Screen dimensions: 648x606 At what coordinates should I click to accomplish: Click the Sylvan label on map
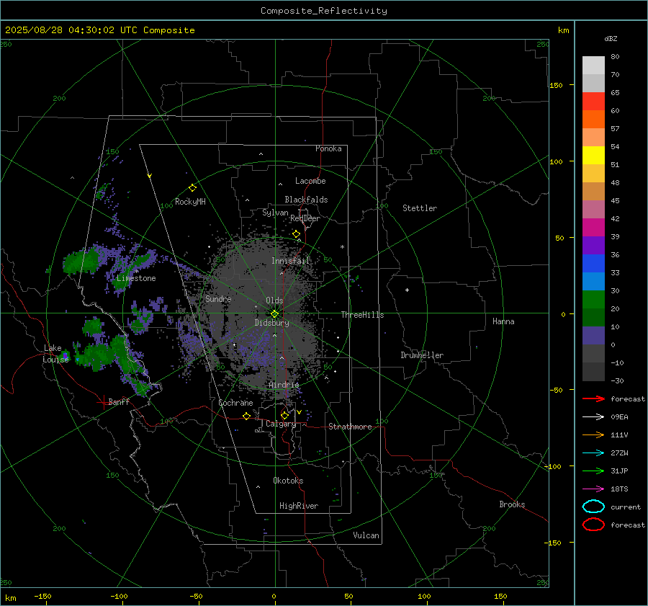[275, 213]
